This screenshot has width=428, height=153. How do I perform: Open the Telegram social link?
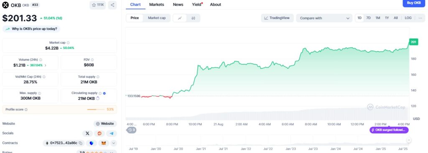111,133
